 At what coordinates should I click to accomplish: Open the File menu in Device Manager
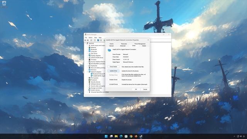click(x=86, y=38)
